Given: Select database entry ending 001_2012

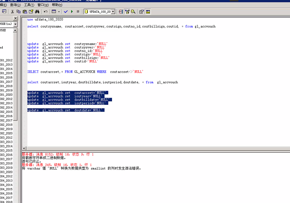Looking at the screenshot, I should coord(6,60).
